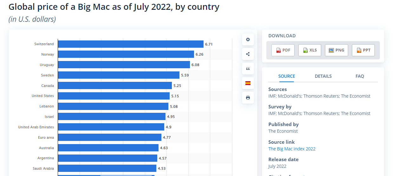Screen dimensions: 396x176
Task: Click the Australia country label
Action: pyautogui.click(x=47, y=148)
